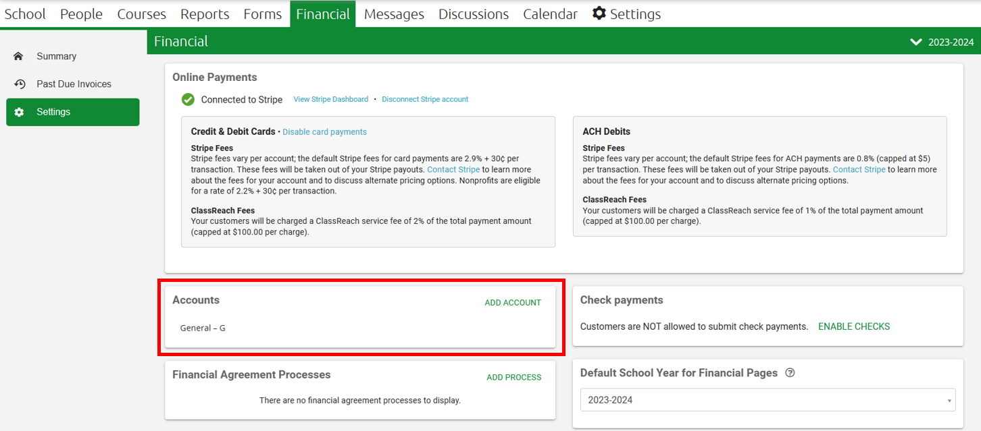
Task: Select the Settings sidebar item
Action: click(x=73, y=112)
